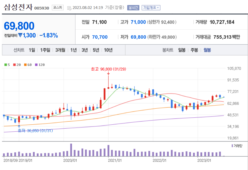Screen dimensions: 248x170
Task: Click the 거래대금 value 755,313 백만
Action: [227, 37]
